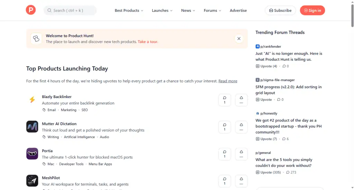Open the Blazly Backlinker product title
Screen dimensions: 354x190
pyautogui.click(x=57, y=97)
